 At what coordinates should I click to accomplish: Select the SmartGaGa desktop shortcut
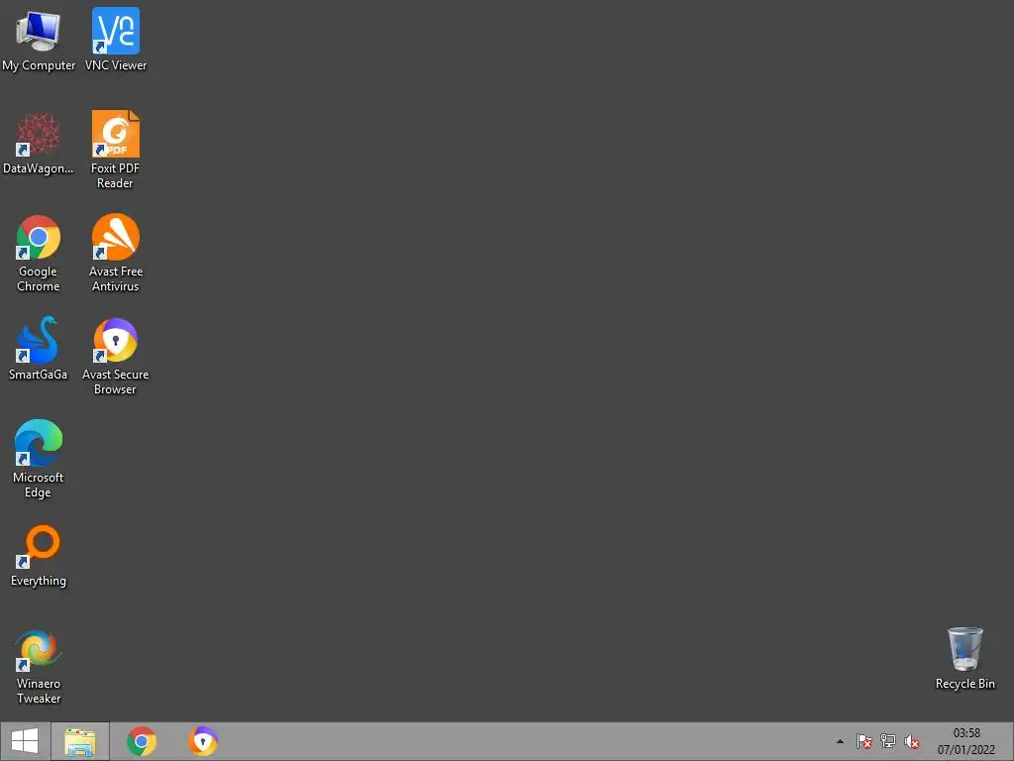(x=39, y=349)
